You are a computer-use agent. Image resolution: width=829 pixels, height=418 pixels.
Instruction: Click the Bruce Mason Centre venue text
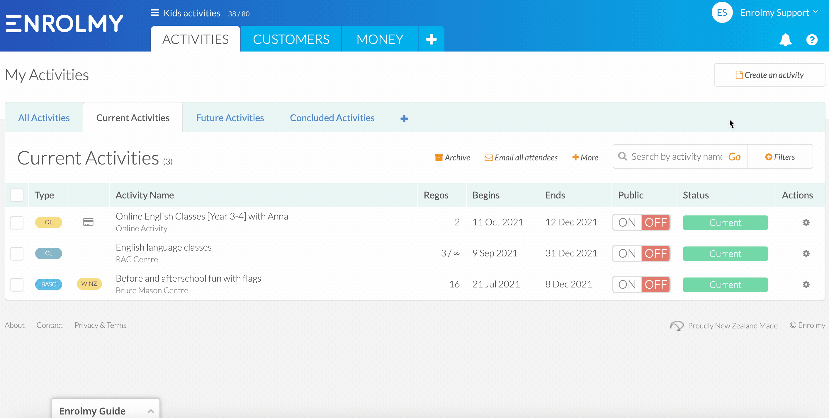click(x=152, y=290)
